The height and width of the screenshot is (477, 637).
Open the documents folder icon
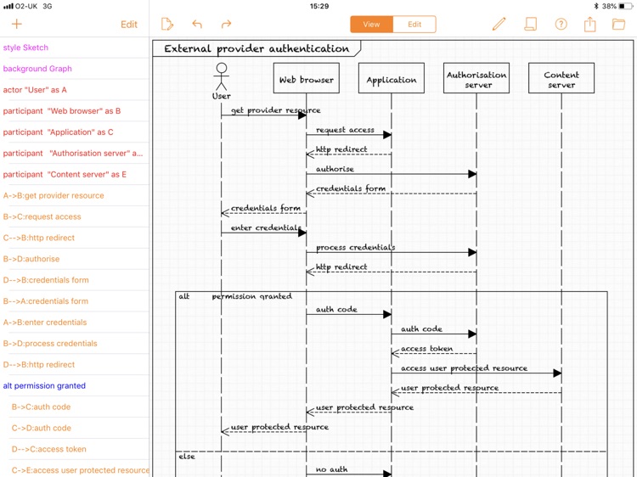[618, 24]
